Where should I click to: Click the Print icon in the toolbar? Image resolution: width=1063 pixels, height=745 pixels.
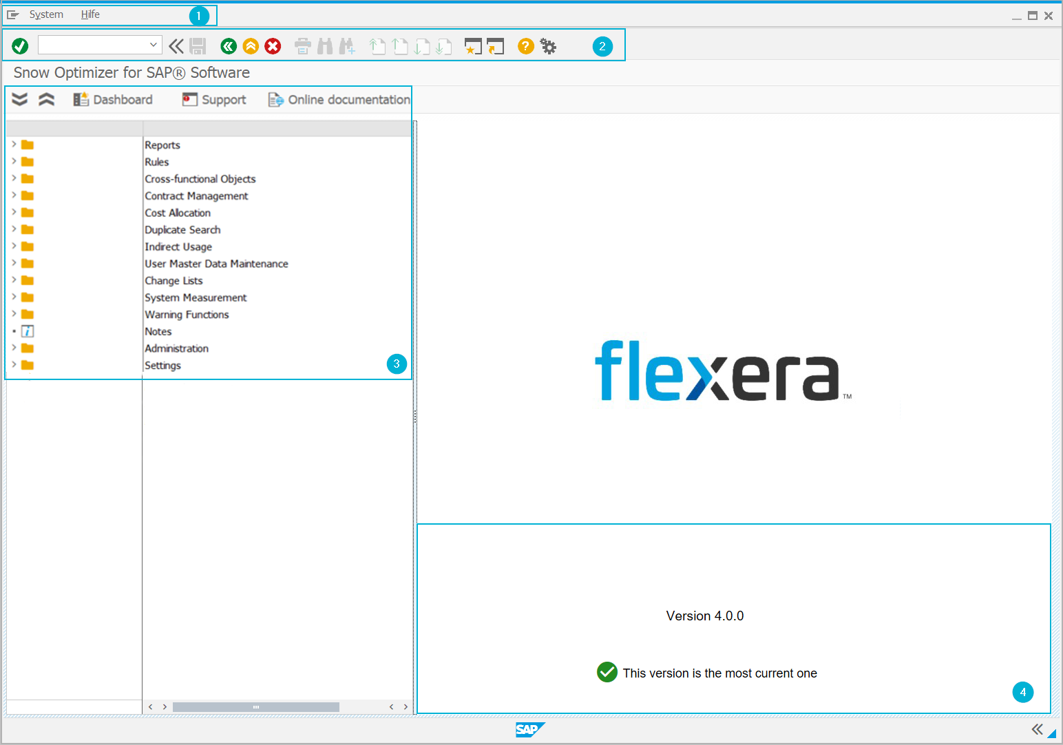click(303, 46)
